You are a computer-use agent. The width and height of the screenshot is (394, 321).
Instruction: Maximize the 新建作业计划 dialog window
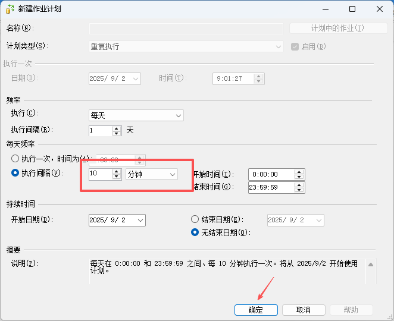coord(352,9)
